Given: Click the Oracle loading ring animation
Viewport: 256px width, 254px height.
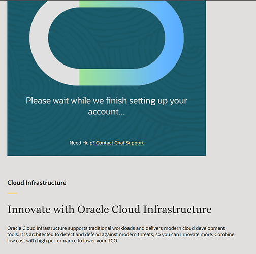Looking at the screenshot, I should click(107, 43).
